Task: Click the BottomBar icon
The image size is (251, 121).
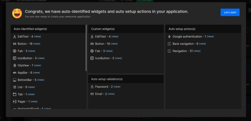Action: pyautogui.click(x=15, y=80)
